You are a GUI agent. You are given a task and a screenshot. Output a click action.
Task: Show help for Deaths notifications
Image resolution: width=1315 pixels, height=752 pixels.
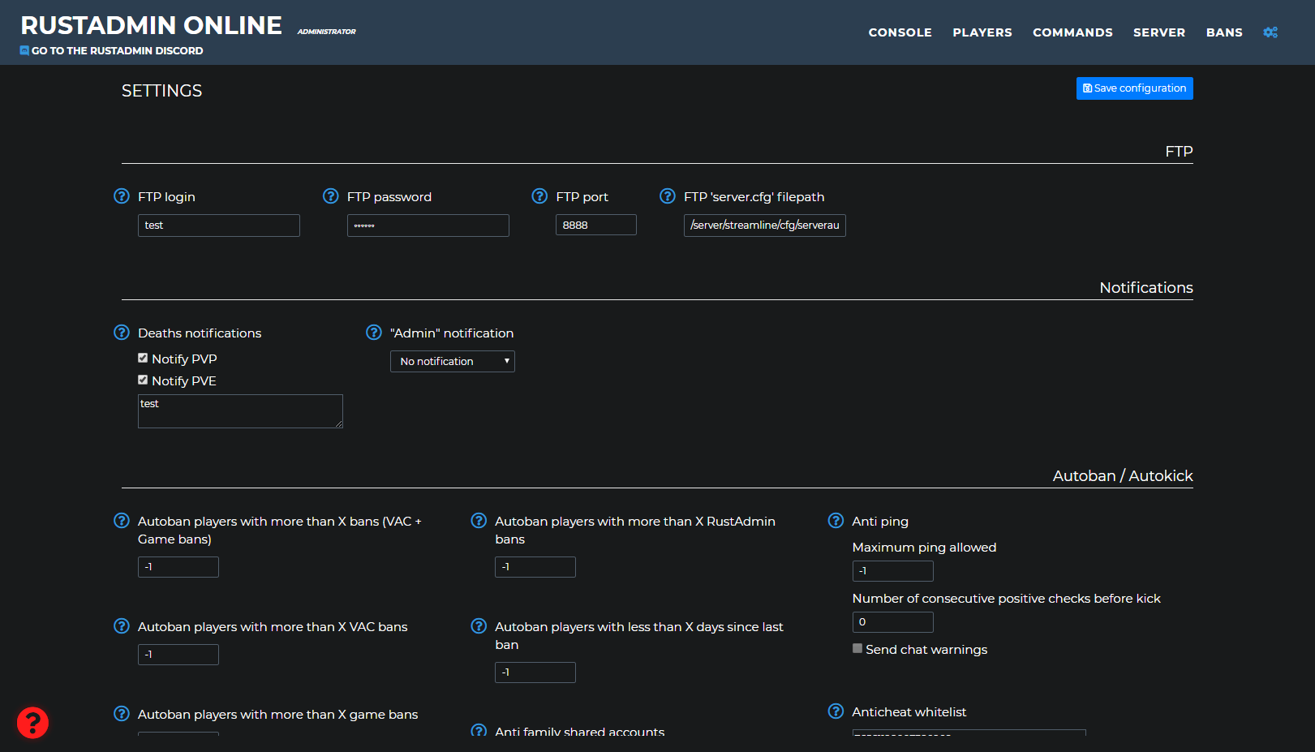click(x=122, y=333)
